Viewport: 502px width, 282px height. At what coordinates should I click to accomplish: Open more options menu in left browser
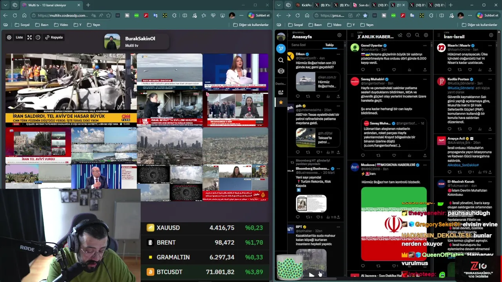pos(241,15)
